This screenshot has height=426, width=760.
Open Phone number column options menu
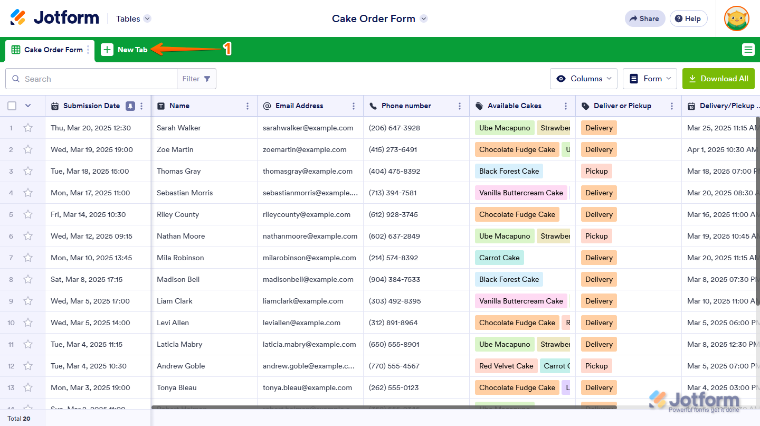pyautogui.click(x=460, y=106)
